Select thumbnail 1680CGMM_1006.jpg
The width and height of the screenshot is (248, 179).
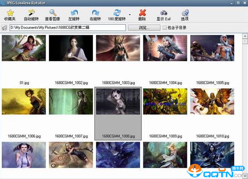[x=24, y=101]
